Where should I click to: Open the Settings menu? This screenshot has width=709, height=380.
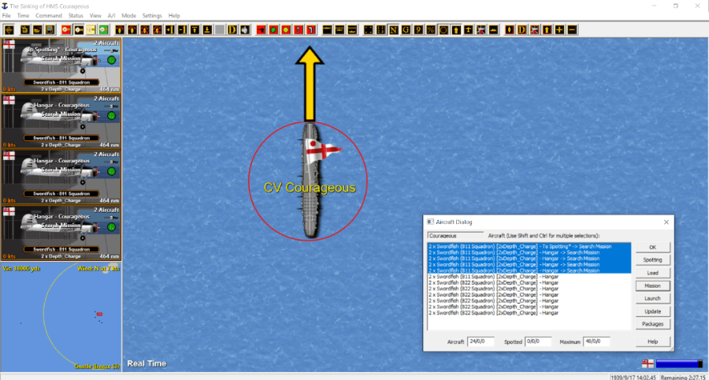[x=152, y=16]
